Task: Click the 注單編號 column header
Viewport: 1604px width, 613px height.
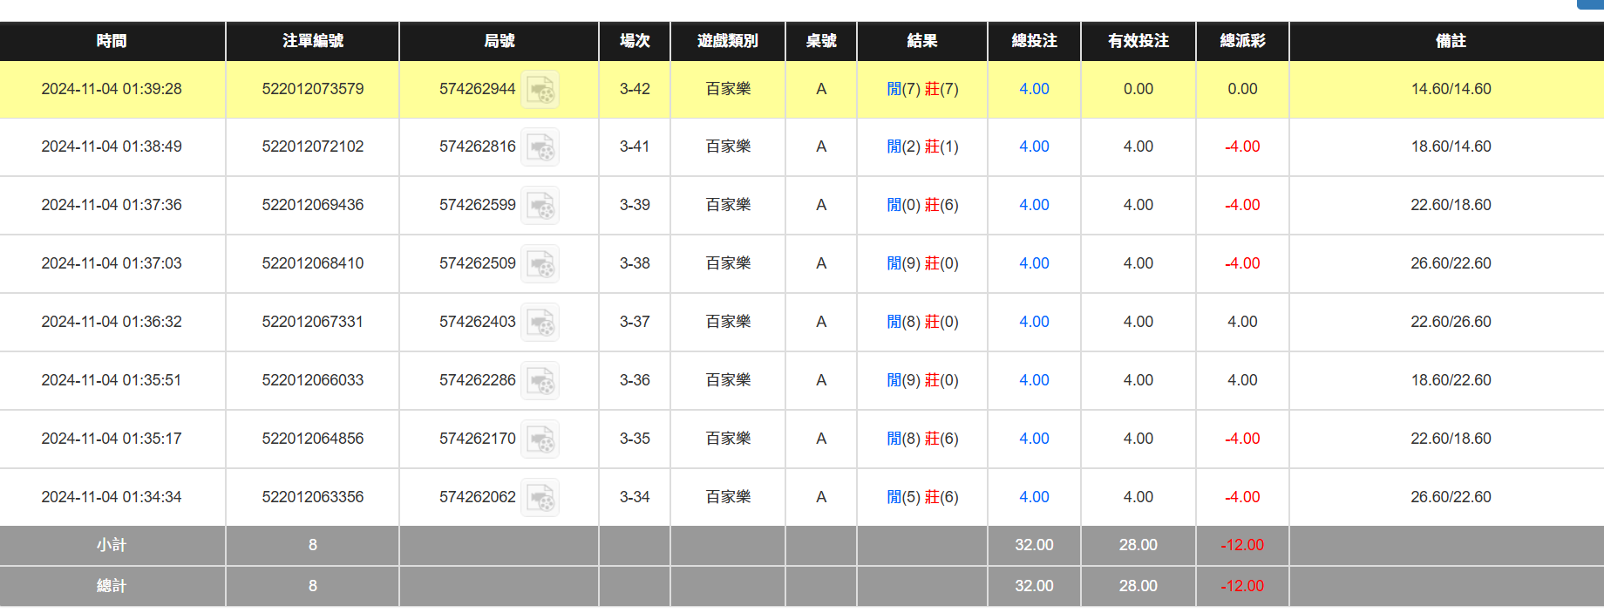Action: [x=312, y=41]
